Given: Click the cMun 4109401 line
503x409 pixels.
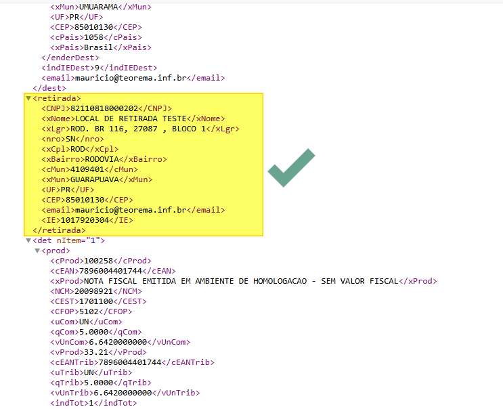Looking at the screenshot, I should (89, 169).
